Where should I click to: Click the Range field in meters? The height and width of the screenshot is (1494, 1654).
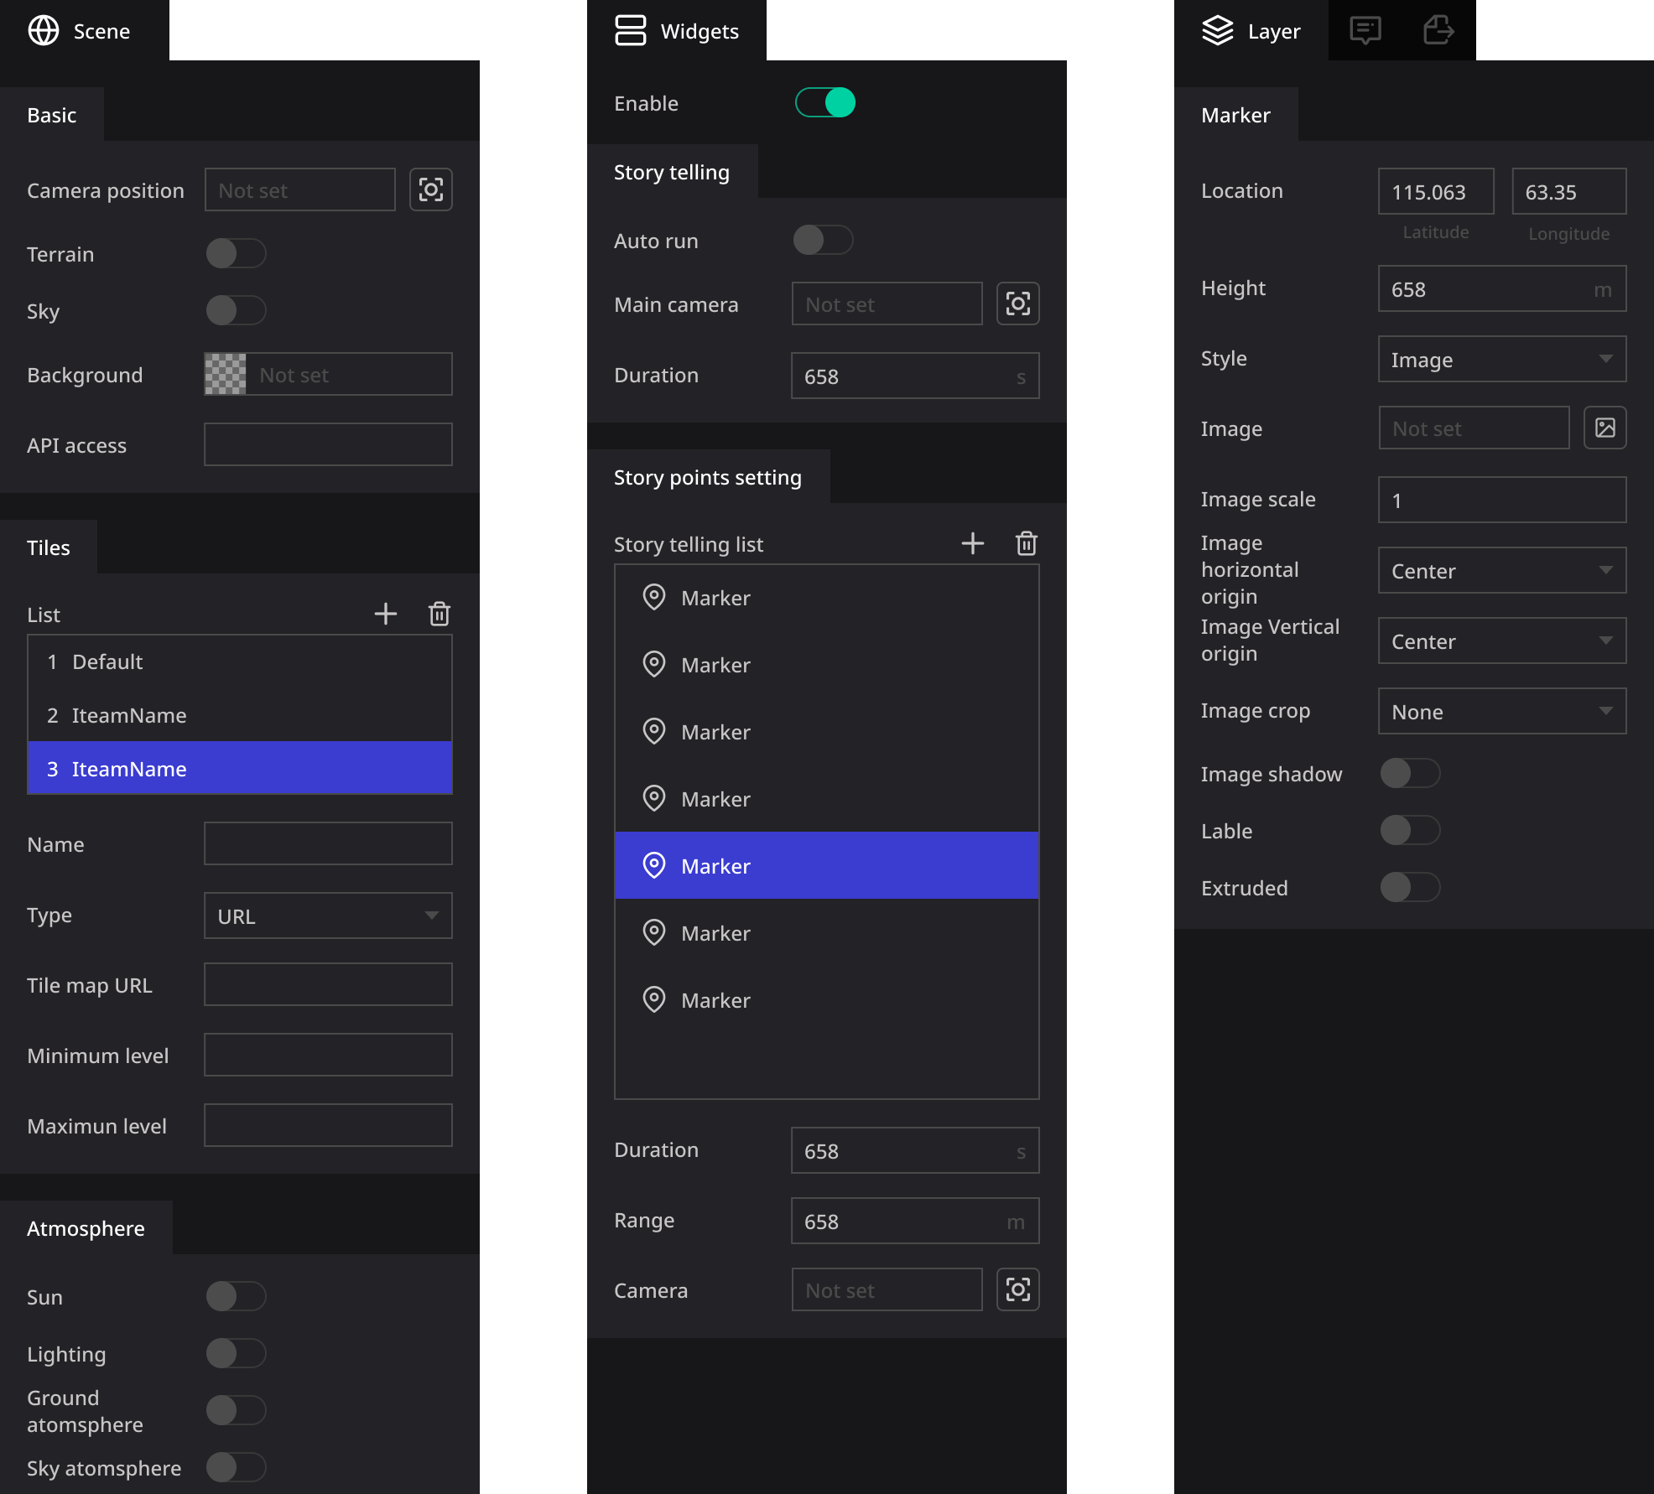916,1221
